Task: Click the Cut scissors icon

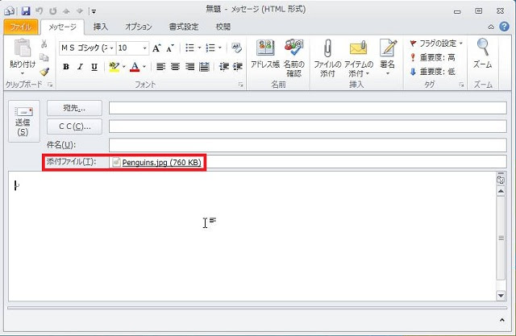Action: click(x=44, y=44)
